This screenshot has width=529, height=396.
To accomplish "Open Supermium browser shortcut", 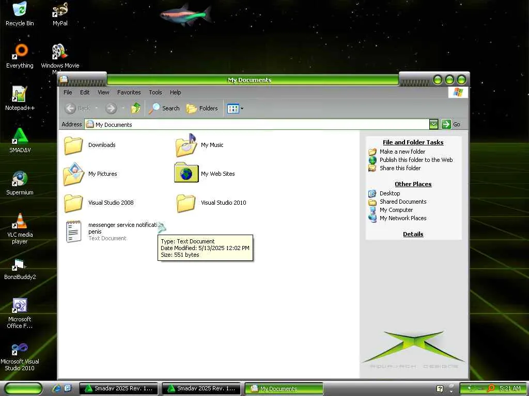I will coord(20,183).
